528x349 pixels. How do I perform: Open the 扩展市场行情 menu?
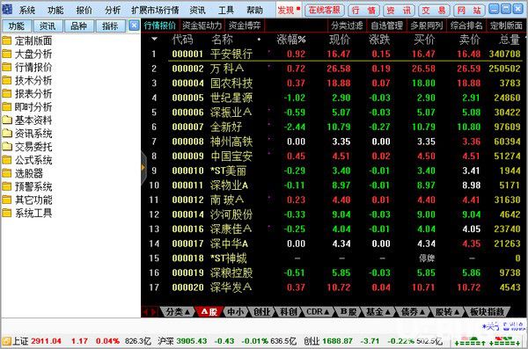[155, 10]
